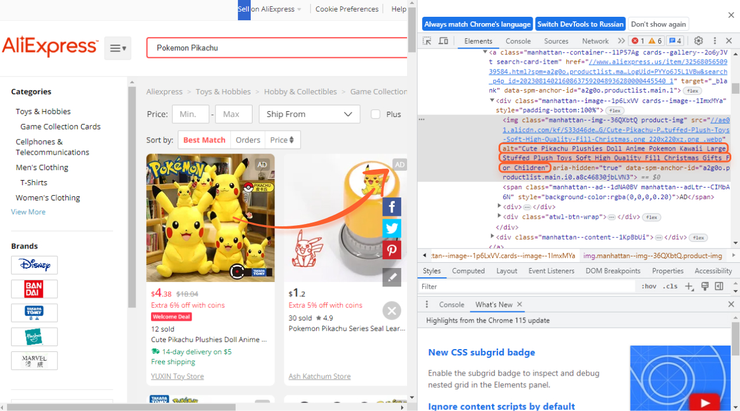Open the AliExpress hamburger categories menu
This screenshot has width=740, height=411.
(x=118, y=48)
